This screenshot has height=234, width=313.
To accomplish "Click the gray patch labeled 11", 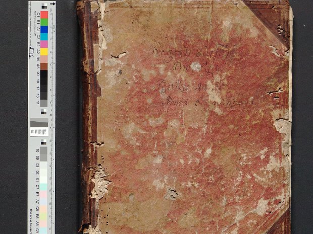I will pos(44,103).
